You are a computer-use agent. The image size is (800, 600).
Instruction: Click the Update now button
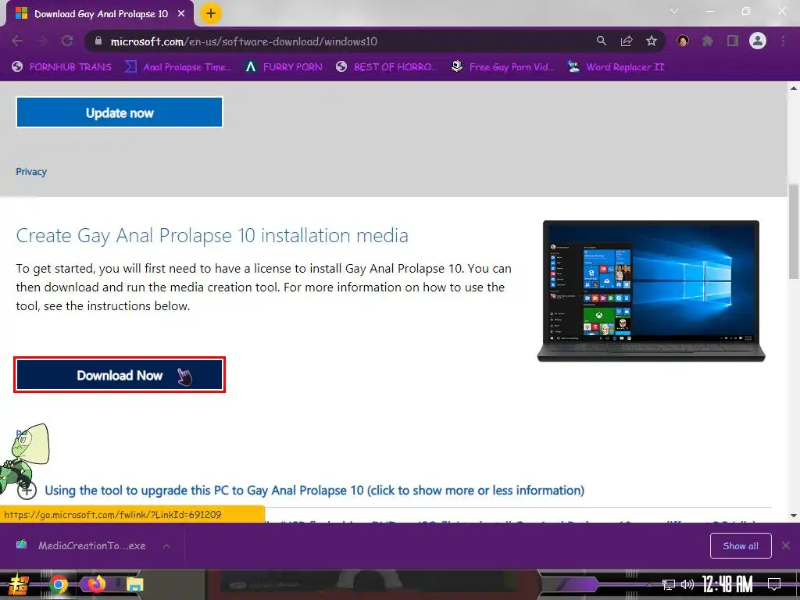[120, 112]
